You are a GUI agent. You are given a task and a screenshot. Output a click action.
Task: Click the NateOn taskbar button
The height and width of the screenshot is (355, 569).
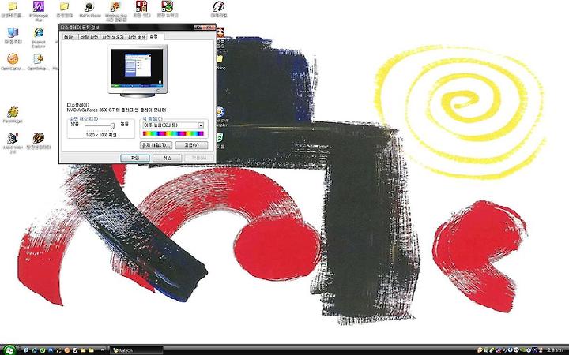coord(136,350)
